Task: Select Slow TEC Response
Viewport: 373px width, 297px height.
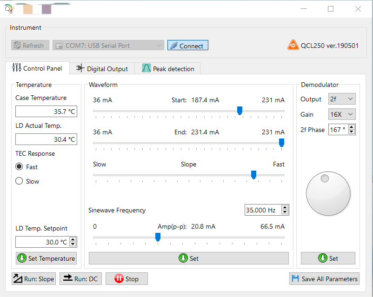Action: (20, 181)
